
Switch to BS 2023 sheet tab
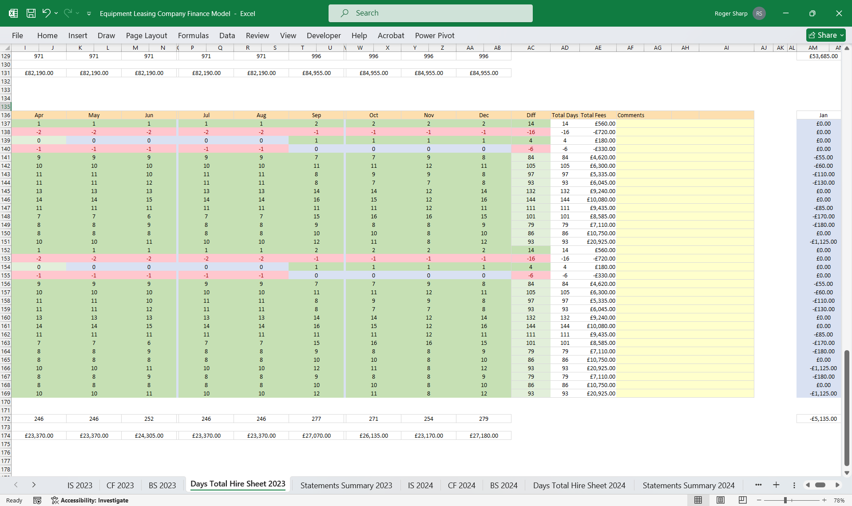162,485
